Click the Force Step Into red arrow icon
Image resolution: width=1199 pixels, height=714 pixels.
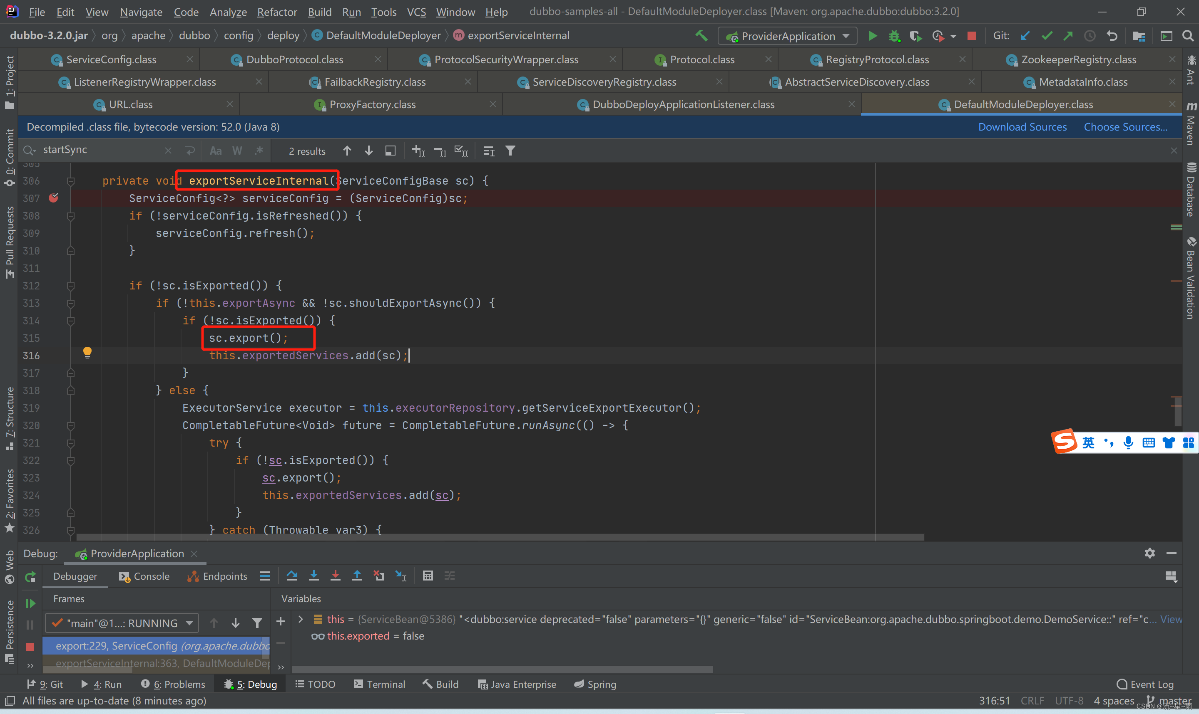(336, 576)
